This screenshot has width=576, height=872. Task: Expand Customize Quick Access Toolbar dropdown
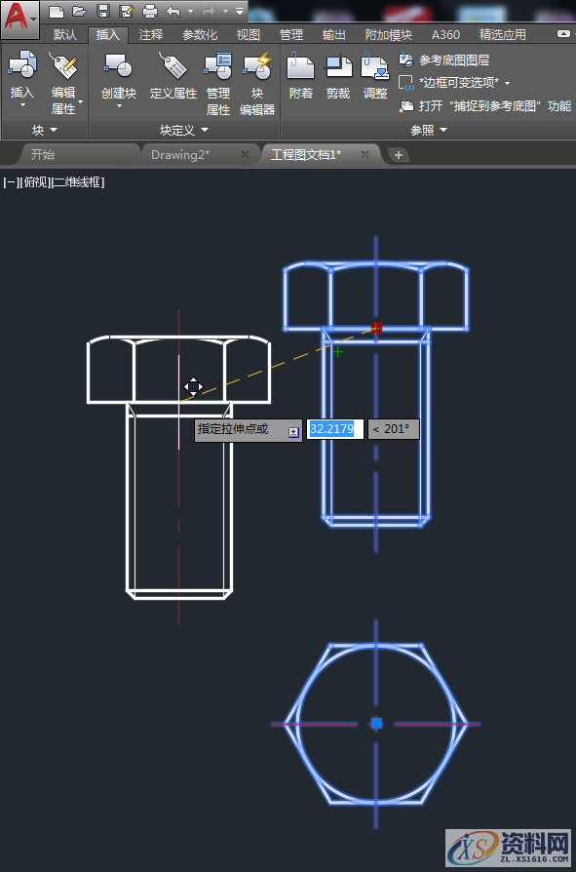pos(240,11)
